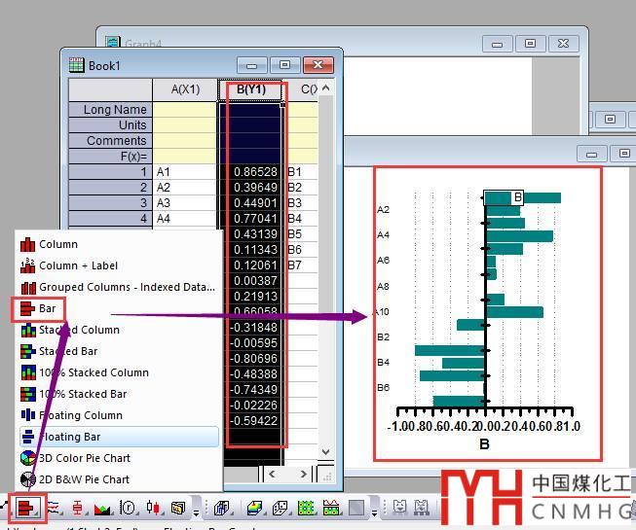Click the Column menu item icon
Image resolution: width=636 pixels, height=530 pixels.
coord(27,244)
